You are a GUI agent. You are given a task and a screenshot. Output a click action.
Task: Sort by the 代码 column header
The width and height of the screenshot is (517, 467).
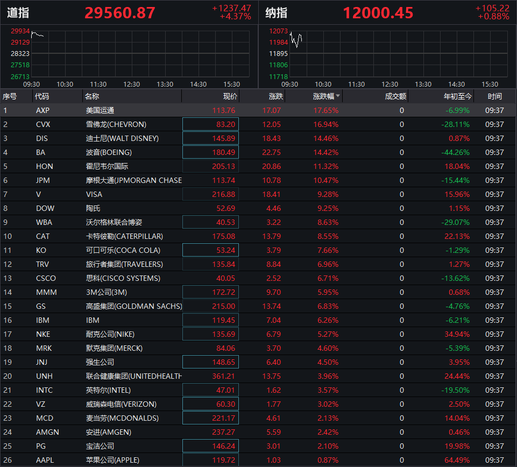(42, 96)
